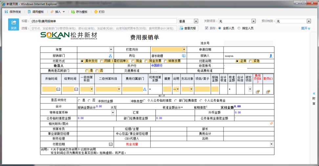Click the 打印 print icon
The width and height of the screenshot is (319, 166).
(96, 12)
